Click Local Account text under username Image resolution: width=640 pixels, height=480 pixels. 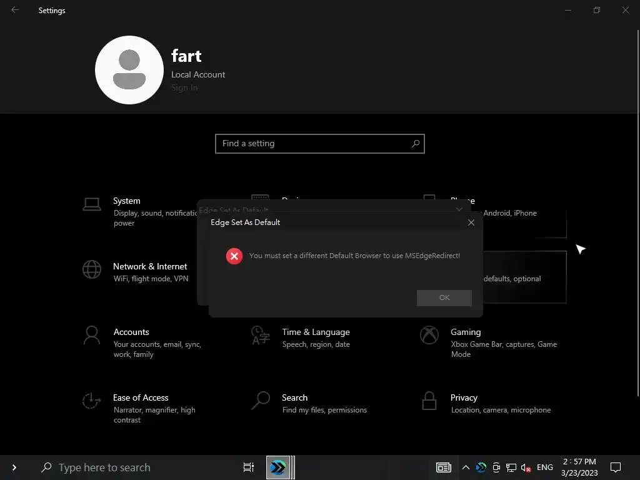click(x=198, y=75)
